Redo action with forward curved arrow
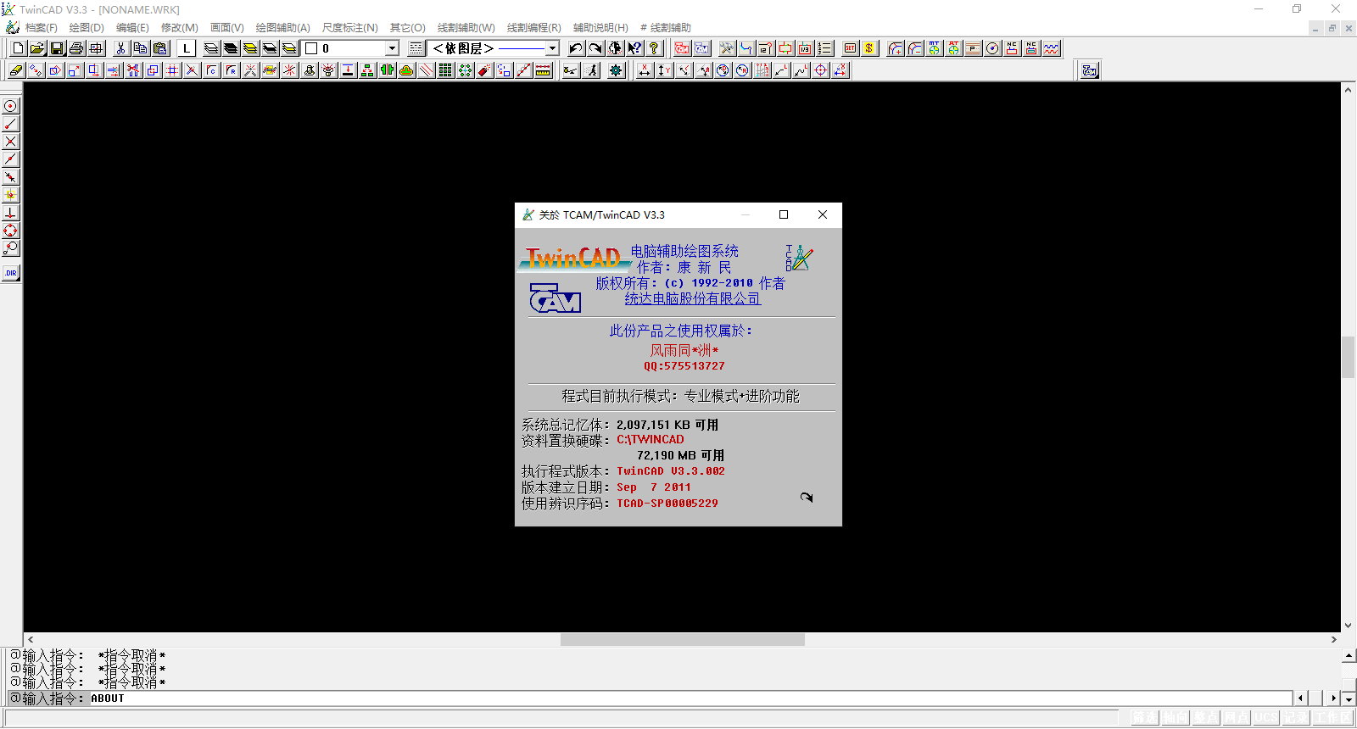The height and width of the screenshot is (729, 1357). 595,48
